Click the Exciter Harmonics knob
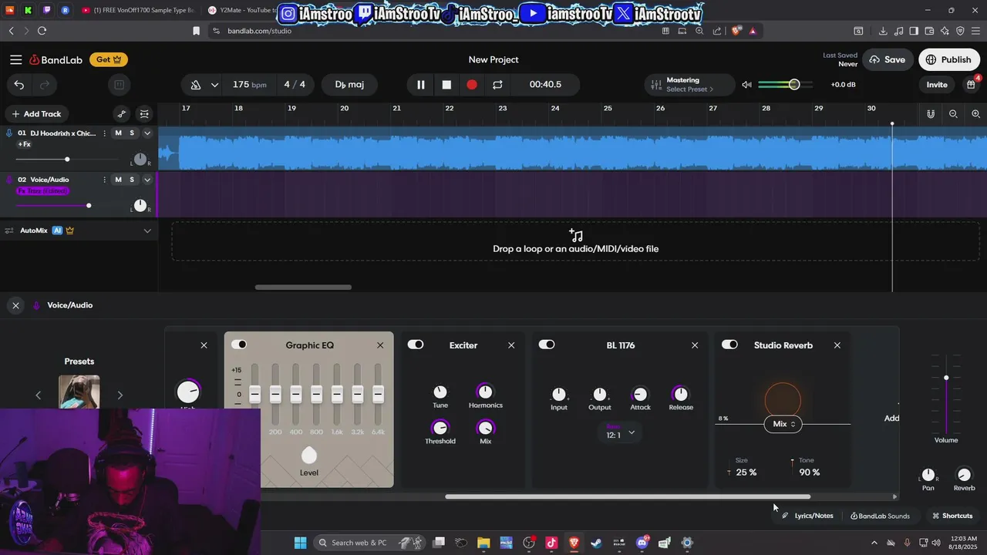 click(x=485, y=392)
